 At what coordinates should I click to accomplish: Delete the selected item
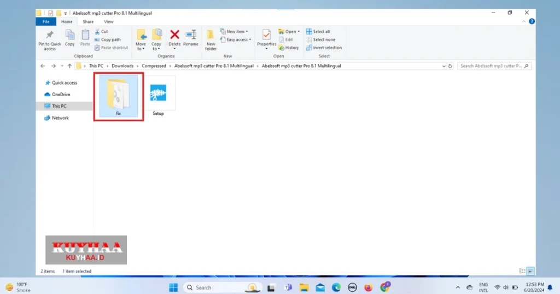(174, 39)
